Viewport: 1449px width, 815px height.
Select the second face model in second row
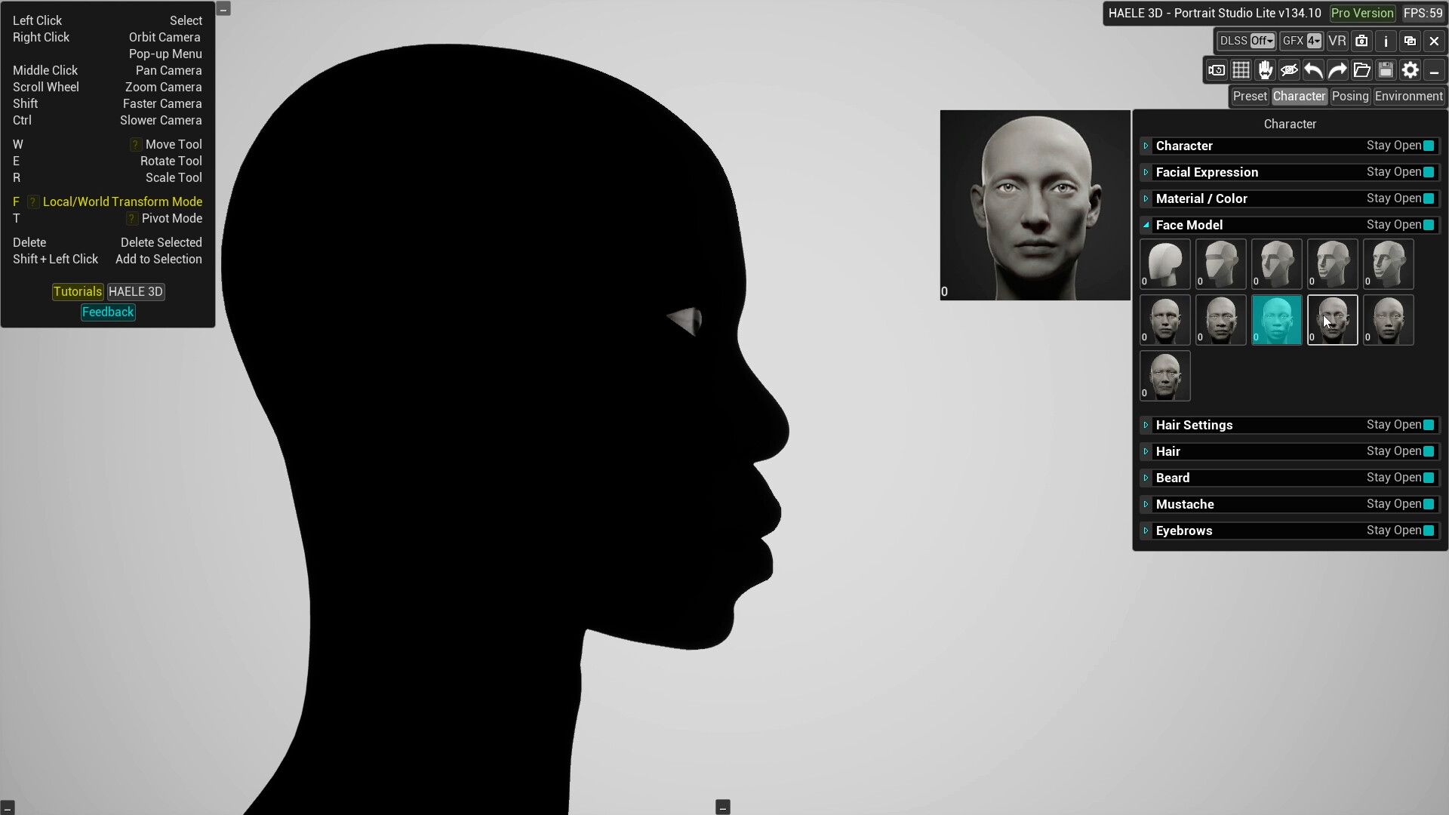click(1221, 320)
